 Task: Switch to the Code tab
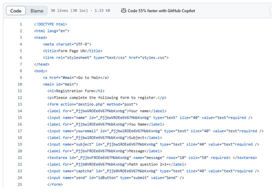coord(16,10)
